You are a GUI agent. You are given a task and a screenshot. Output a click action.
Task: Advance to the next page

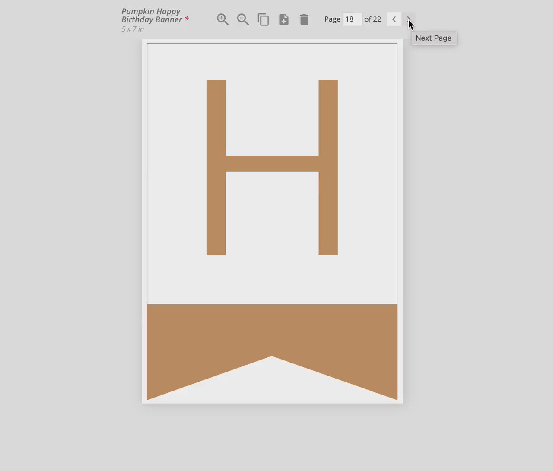(409, 19)
